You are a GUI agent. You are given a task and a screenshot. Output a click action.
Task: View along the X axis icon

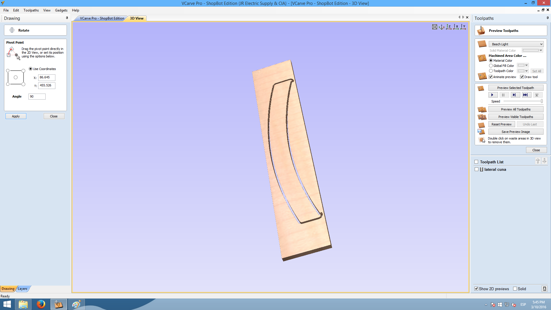tap(456, 27)
